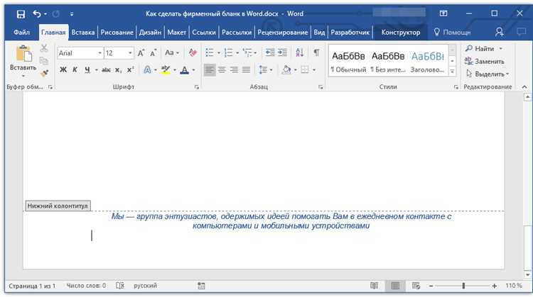Switch to the Конструктор tab
This screenshot has height=297, width=533.
click(401, 32)
